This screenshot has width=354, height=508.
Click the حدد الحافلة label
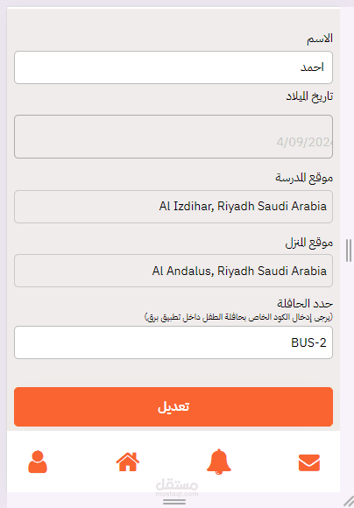pyautogui.click(x=305, y=304)
